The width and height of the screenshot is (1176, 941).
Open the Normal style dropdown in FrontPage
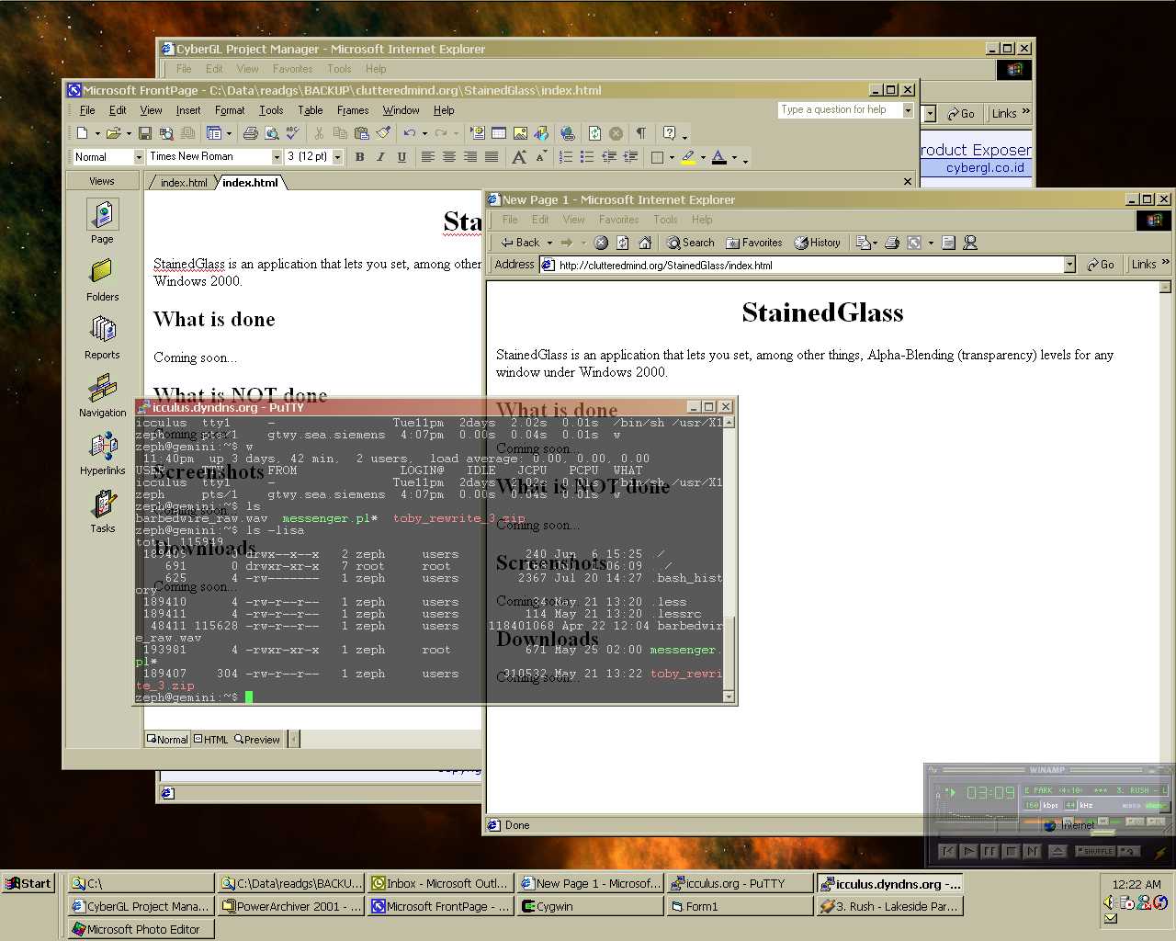tap(139, 157)
